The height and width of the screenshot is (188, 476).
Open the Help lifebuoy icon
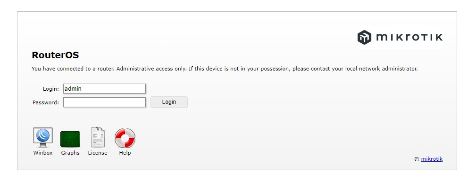pos(125,138)
